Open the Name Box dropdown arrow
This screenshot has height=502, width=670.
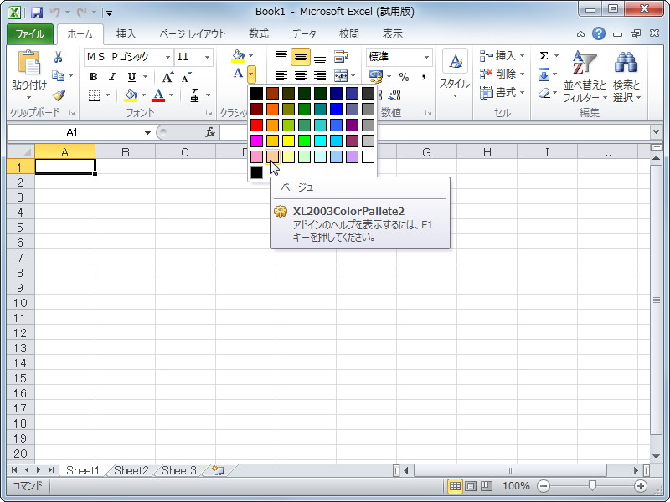coord(147,133)
